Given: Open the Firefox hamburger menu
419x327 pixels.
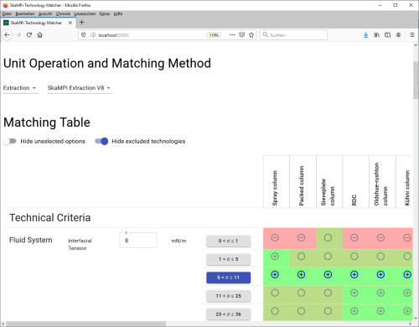Looking at the screenshot, I should 412,35.
